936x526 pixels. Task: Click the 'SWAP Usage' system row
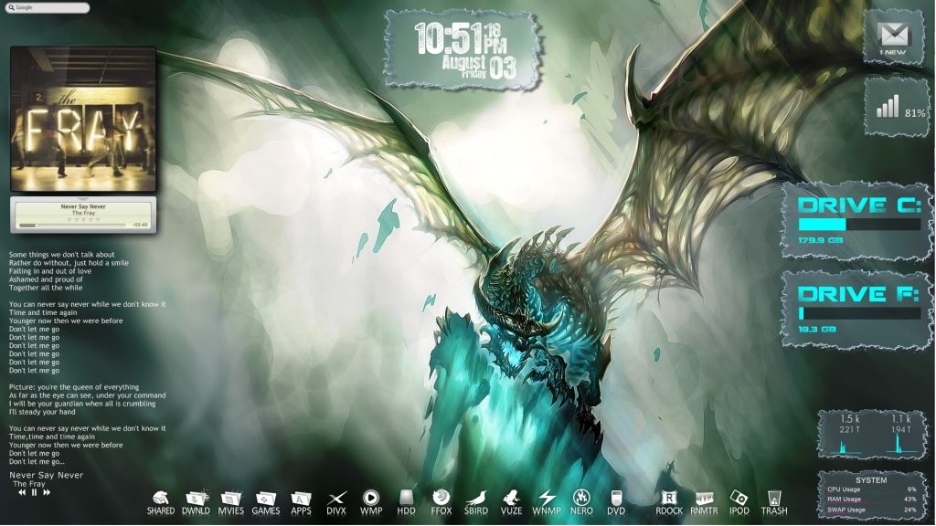871,510
